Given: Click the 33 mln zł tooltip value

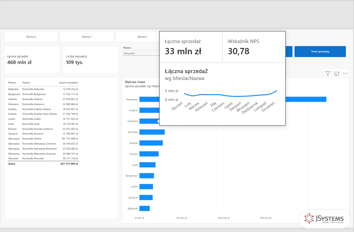Looking at the screenshot, I should 183,51.
